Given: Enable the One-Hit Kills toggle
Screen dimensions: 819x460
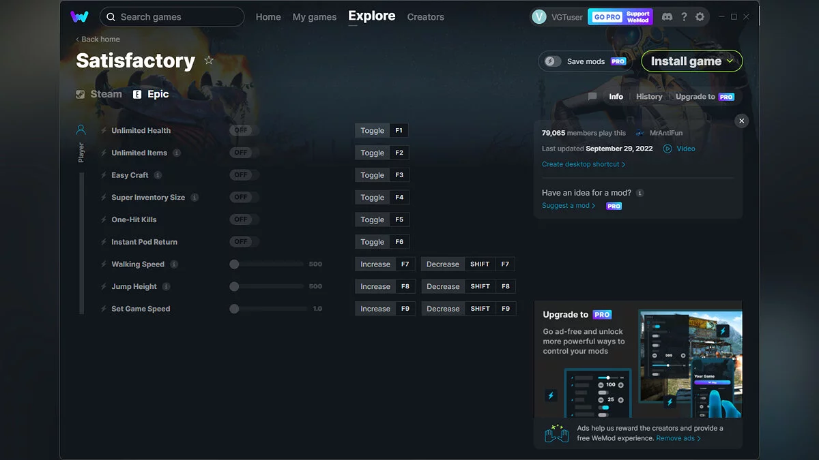Looking at the screenshot, I should [x=244, y=219].
